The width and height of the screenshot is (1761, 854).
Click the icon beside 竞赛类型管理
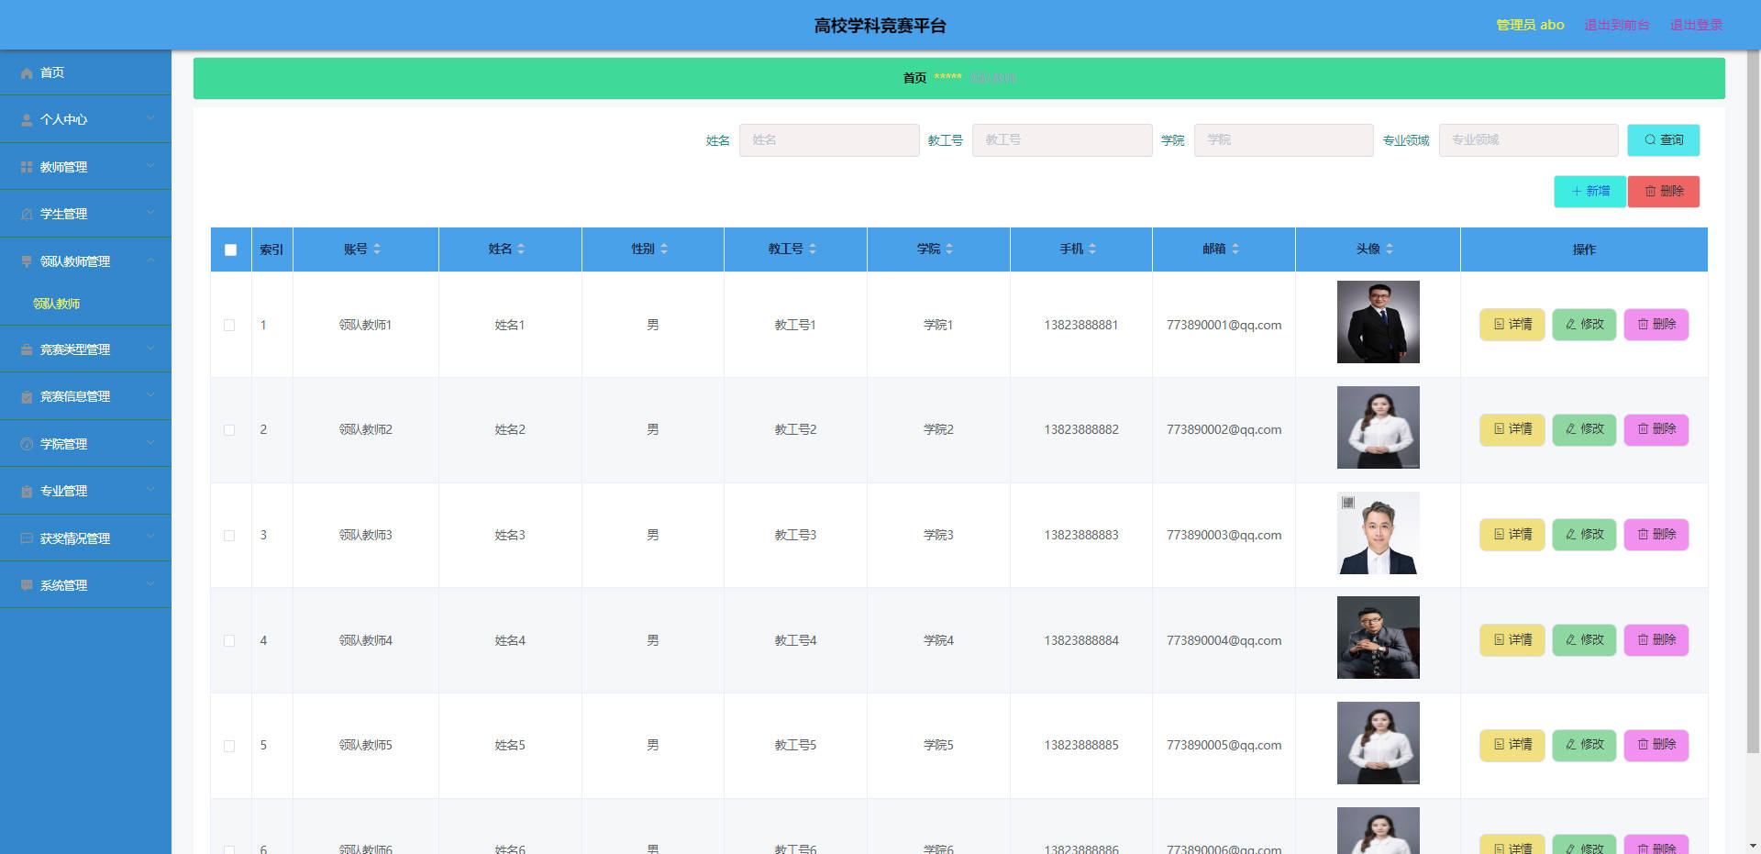click(x=27, y=349)
